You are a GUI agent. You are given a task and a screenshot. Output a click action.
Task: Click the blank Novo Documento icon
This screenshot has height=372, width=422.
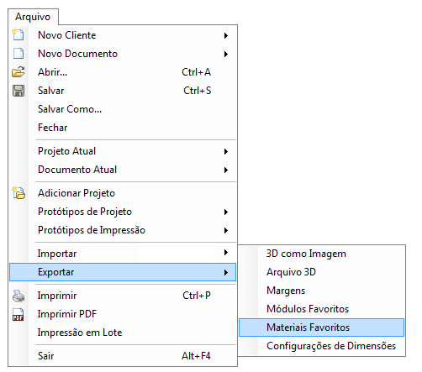click(x=18, y=53)
